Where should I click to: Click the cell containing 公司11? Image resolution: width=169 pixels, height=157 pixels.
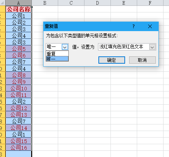[x=19, y=95]
